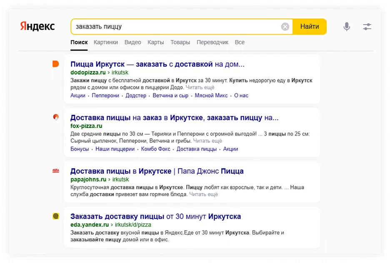The height and width of the screenshot is (263, 390).
Task: Open the Видео tab
Action: coord(132,42)
